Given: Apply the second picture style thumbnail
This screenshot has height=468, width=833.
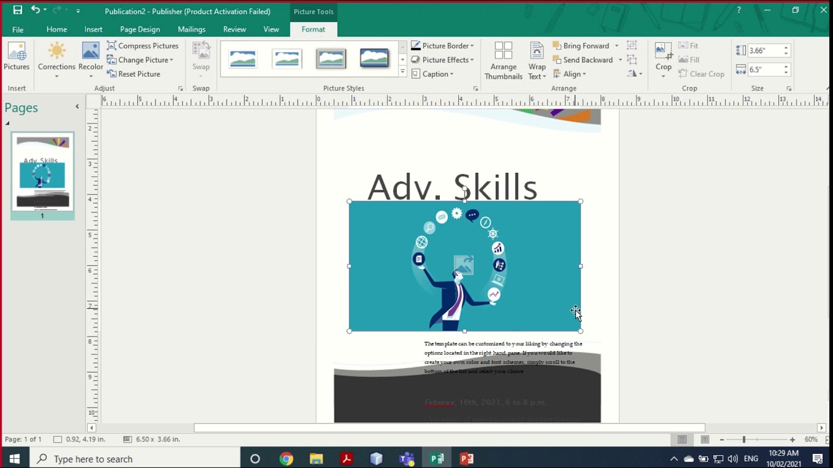Looking at the screenshot, I should pyautogui.click(x=287, y=59).
